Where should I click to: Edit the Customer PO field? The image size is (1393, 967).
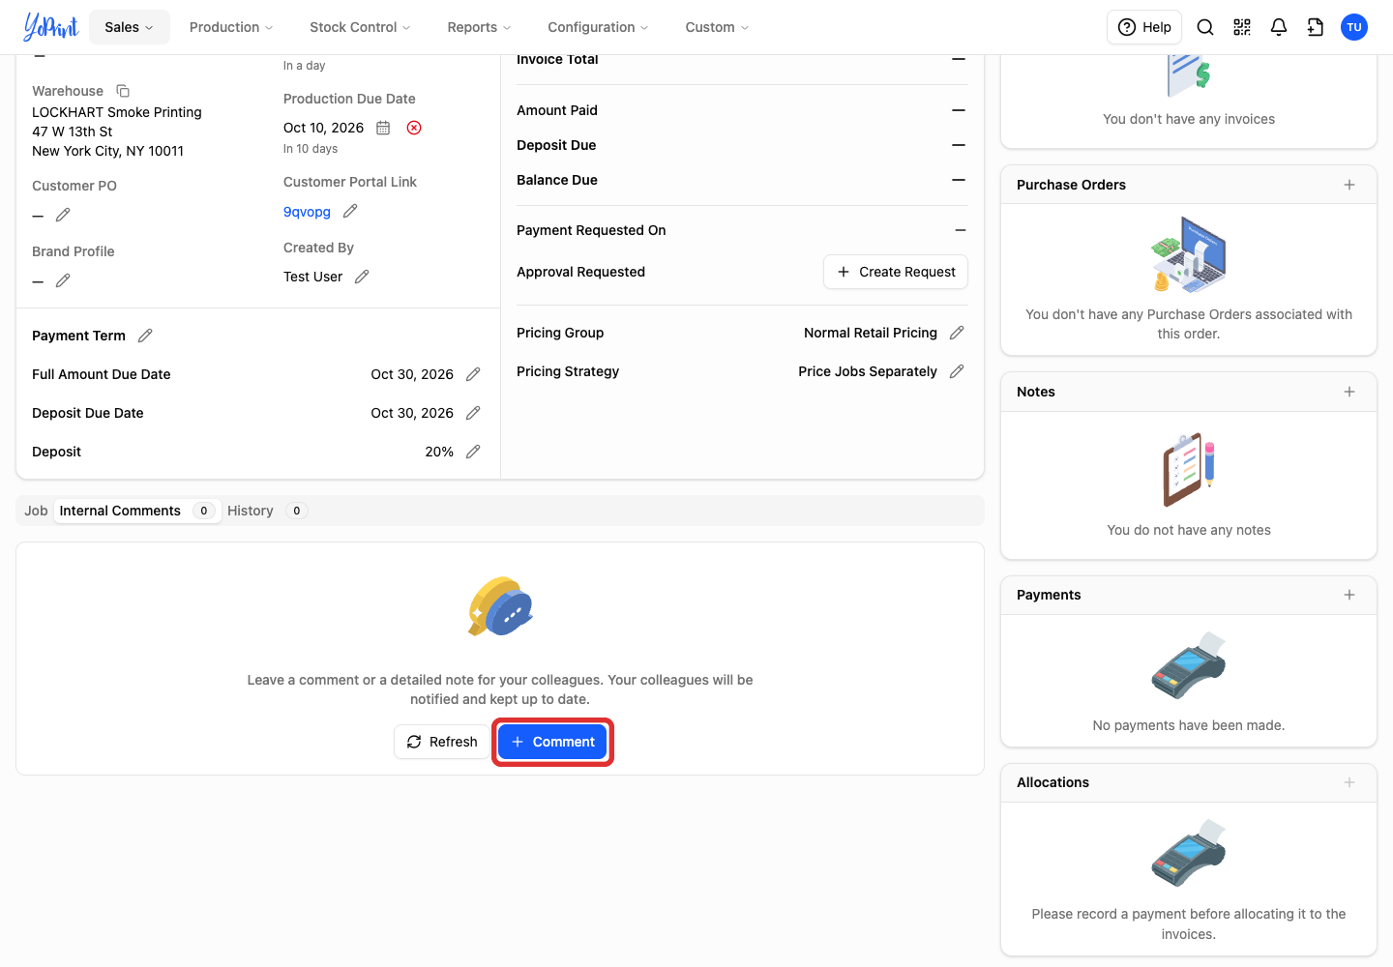pos(63,215)
